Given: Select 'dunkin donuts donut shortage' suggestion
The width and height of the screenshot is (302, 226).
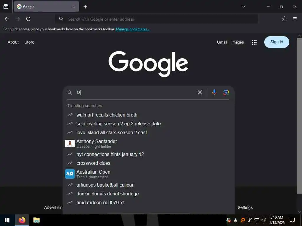Looking at the screenshot, I should pos(149,194).
